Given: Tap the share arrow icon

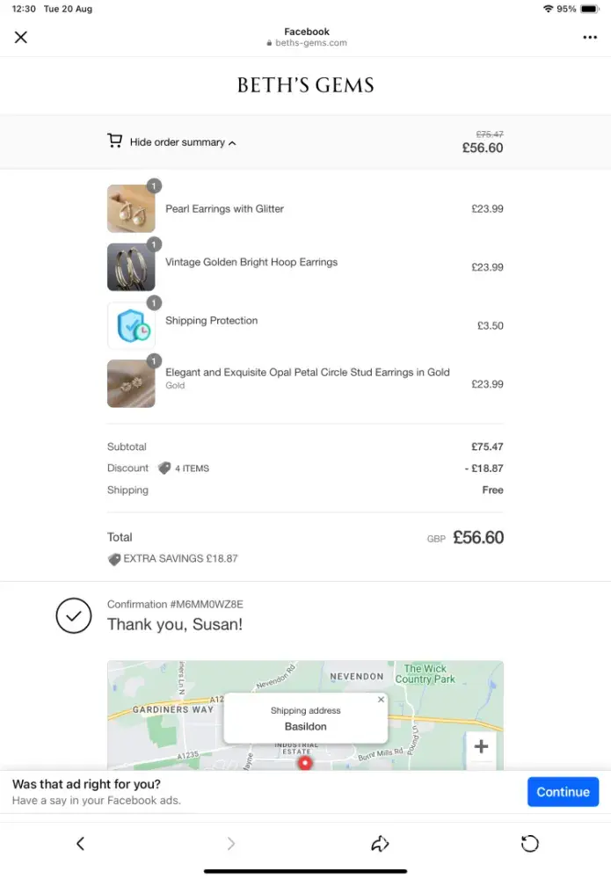Looking at the screenshot, I should coord(380,844).
